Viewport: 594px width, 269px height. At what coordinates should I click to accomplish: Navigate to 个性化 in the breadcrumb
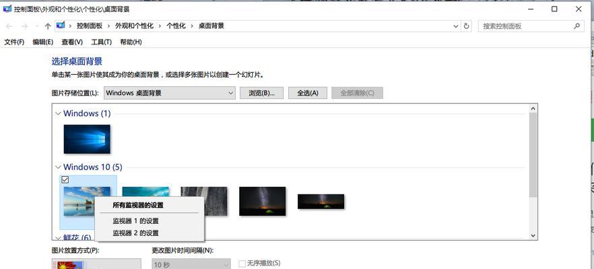click(176, 26)
